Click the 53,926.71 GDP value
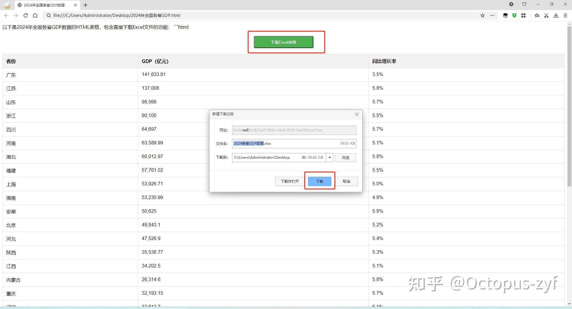572x309 pixels. 152,184
